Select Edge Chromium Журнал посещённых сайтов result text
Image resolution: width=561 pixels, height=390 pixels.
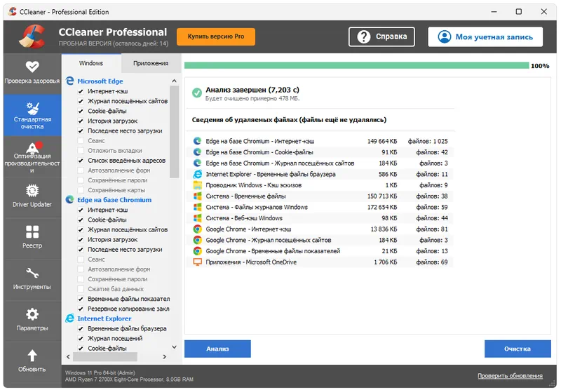point(280,163)
